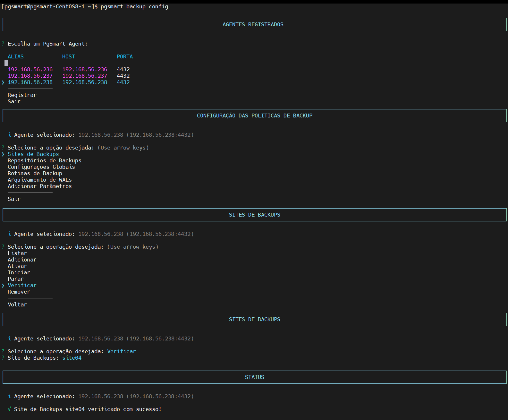Click the site04 answer value

click(72, 358)
